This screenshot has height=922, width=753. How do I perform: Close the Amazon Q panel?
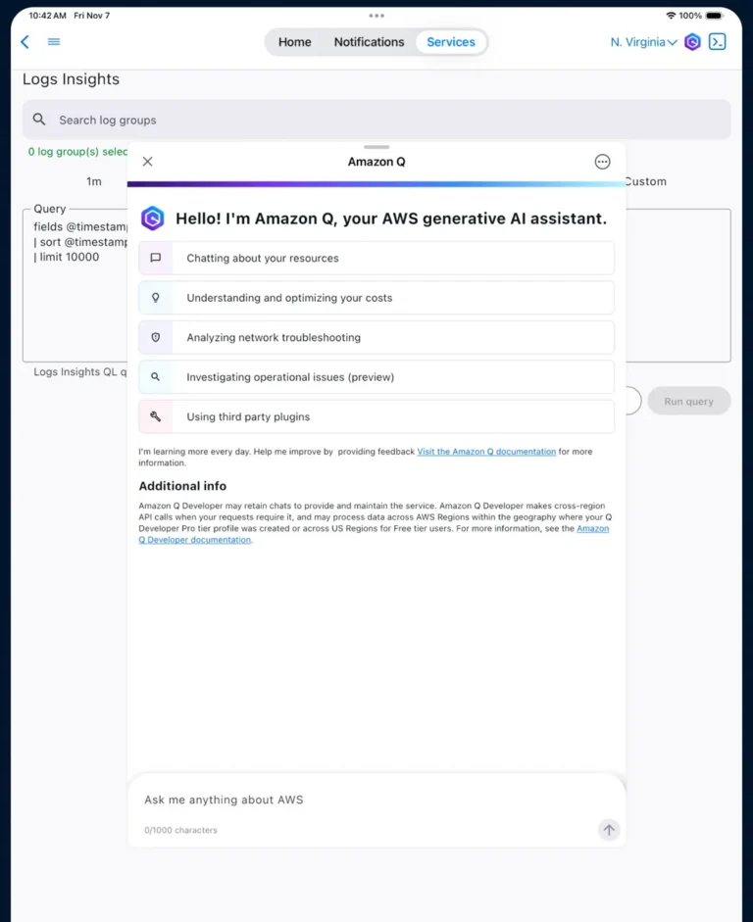pos(148,162)
